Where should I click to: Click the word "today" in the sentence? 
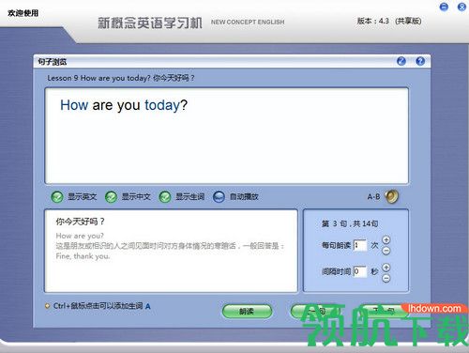click(162, 105)
